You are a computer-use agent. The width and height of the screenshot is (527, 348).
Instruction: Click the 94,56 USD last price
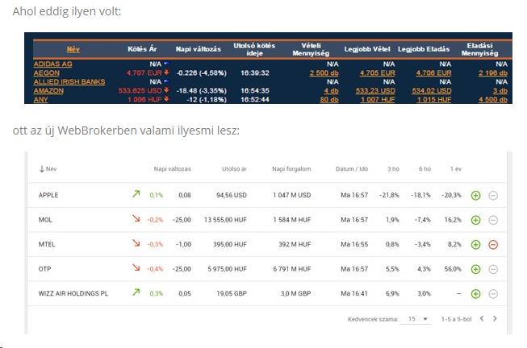point(232,195)
